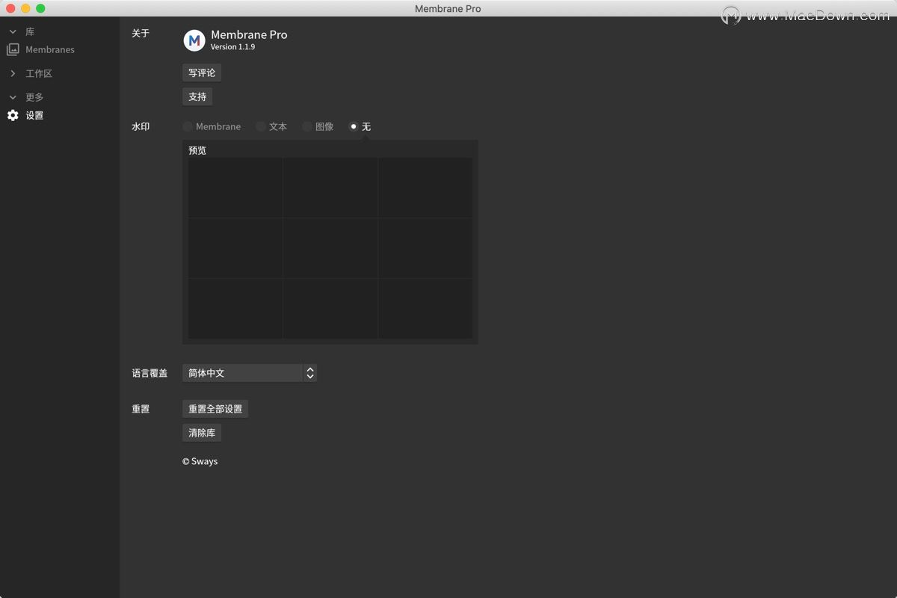
Task: Click the Membrane Pro logo icon
Action: (194, 40)
